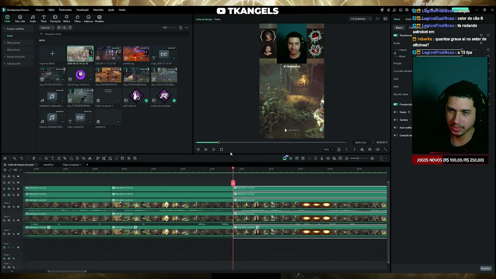Image resolution: width=496 pixels, height=279 pixels.
Task: Click the Redefinir button
Action: click(x=486, y=269)
